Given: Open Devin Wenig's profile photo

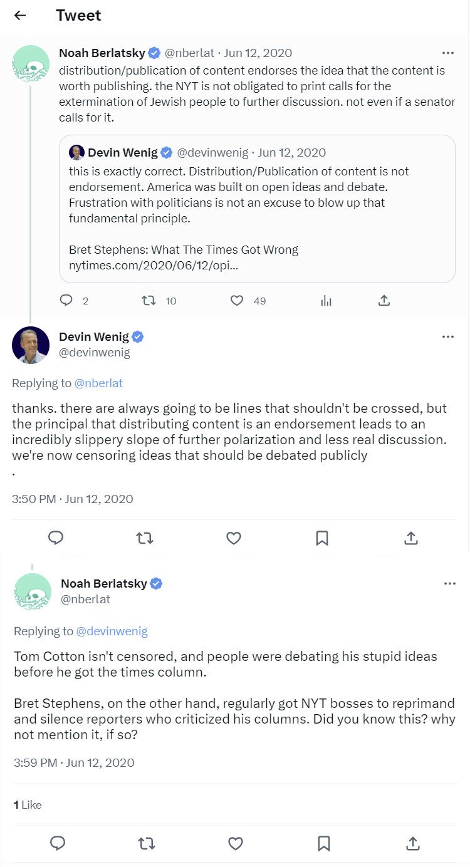Looking at the screenshot, I should coord(31,345).
